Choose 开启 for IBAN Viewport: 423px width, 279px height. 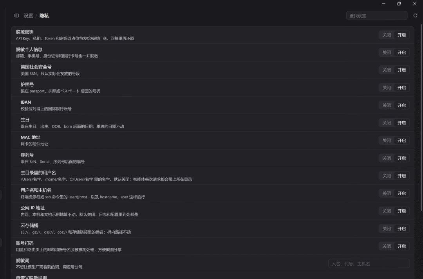pos(402,105)
